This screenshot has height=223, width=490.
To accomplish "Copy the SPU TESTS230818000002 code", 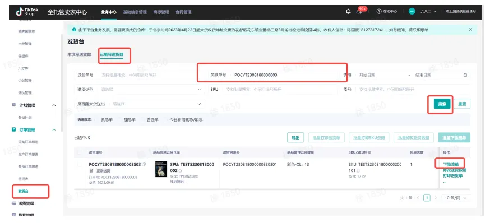I will click(x=181, y=171).
